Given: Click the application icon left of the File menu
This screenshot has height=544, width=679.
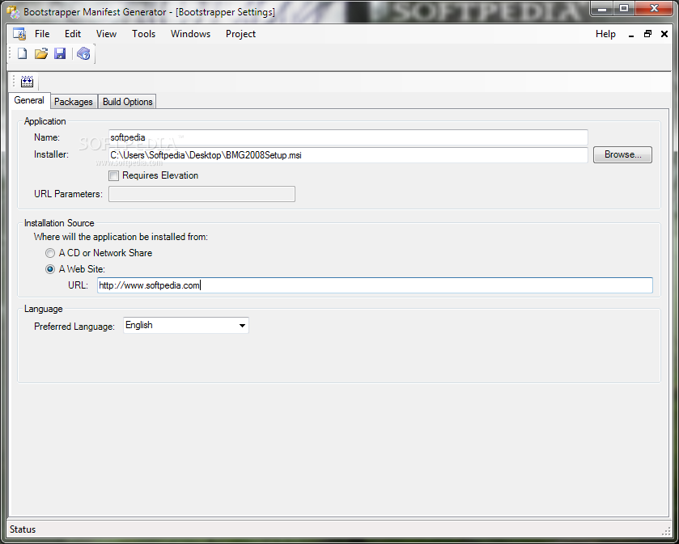Looking at the screenshot, I should 19,34.
